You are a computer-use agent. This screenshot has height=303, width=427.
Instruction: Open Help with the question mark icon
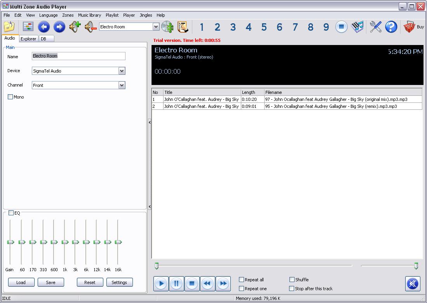point(391,27)
